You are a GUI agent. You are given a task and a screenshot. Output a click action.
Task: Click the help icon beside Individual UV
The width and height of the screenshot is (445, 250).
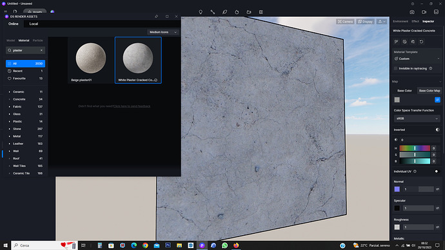coord(415,171)
